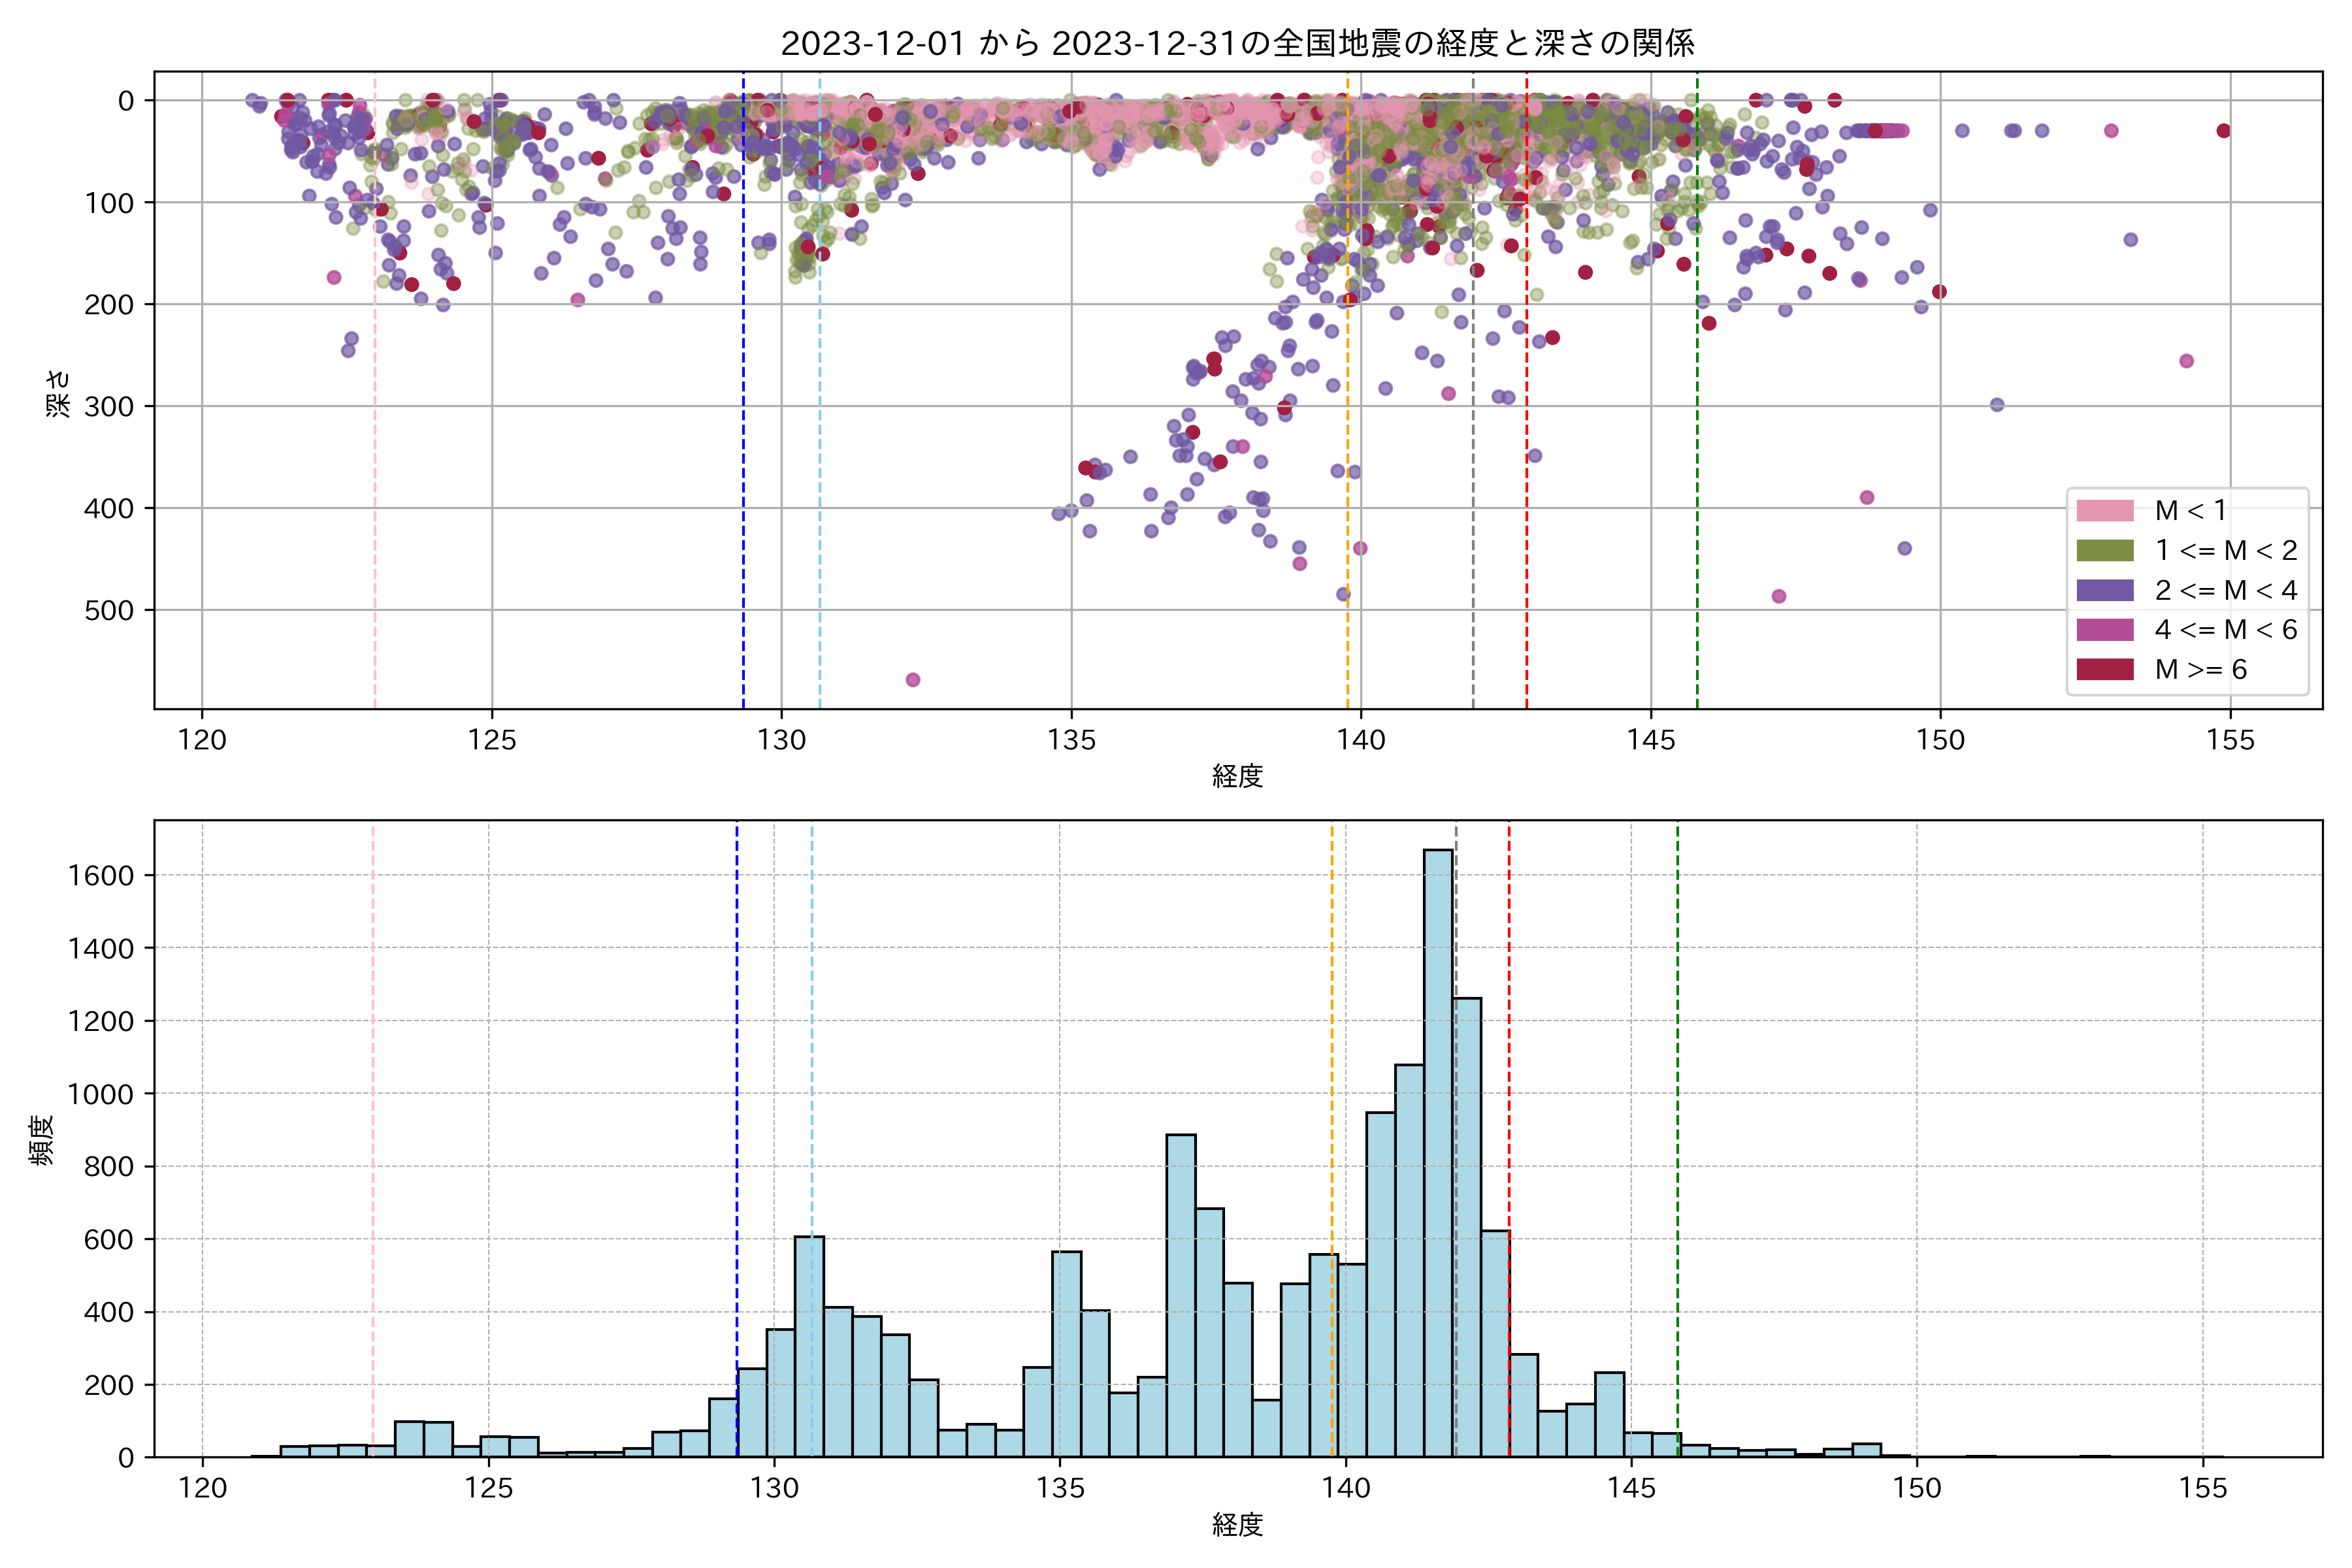Click the crimson M >= 6 legend swatch
Screen dimensions: 2352x1568
coord(2104,669)
